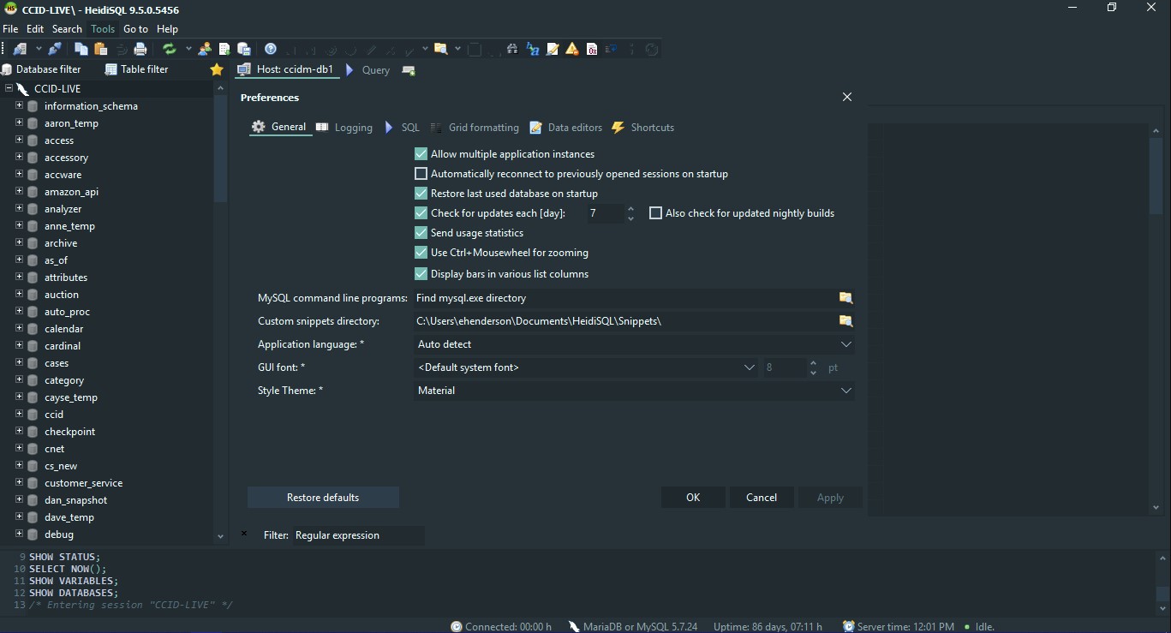Toggle Also check for updated nightly builds
The width and height of the screenshot is (1171, 633).
tap(655, 212)
